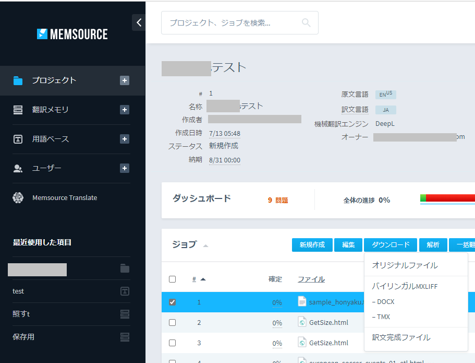Collapse the ジョブ section arrow
This screenshot has height=363, width=475.
point(205,246)
